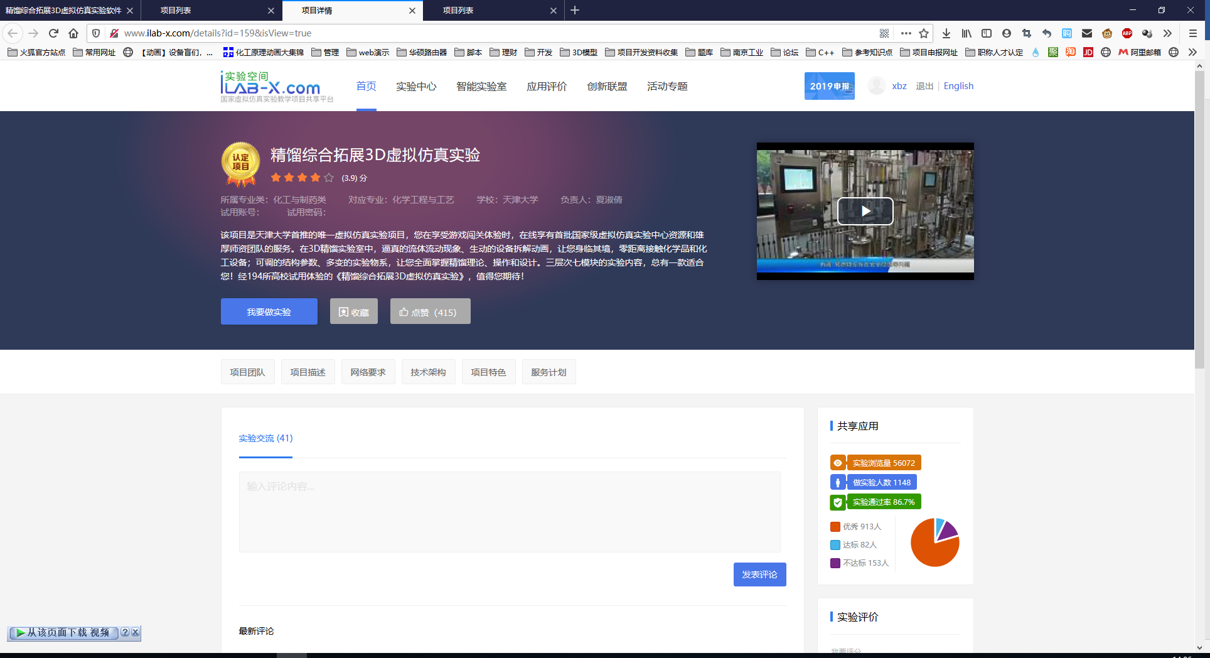Click the blue water drop bookmark icon
The width and height of the screenshot is (1210, 658).
point(1036,52)
